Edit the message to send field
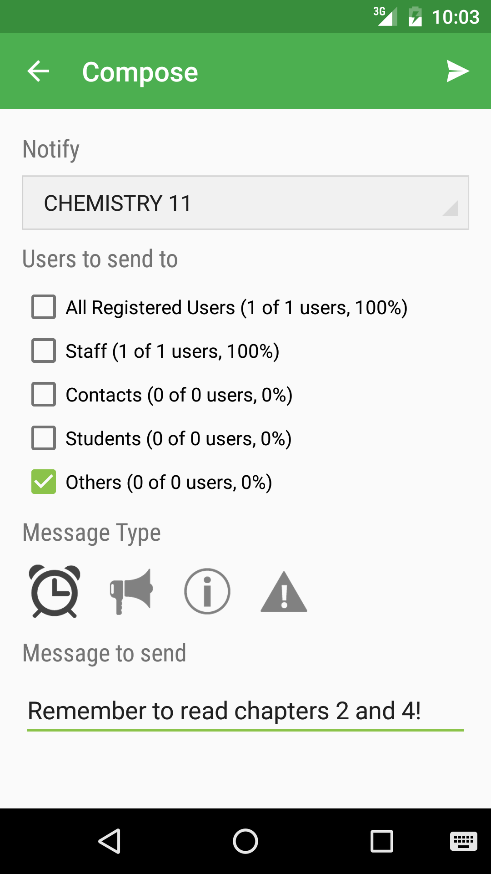Image resolution: width=491 pixels, height=874 pixels. point(245,711)
